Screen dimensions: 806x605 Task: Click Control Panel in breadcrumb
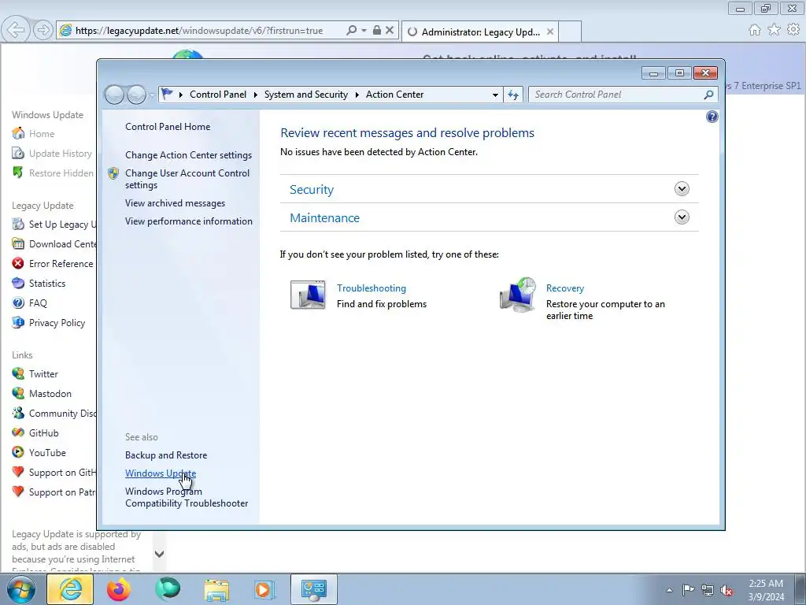click(x=218, y=95)
